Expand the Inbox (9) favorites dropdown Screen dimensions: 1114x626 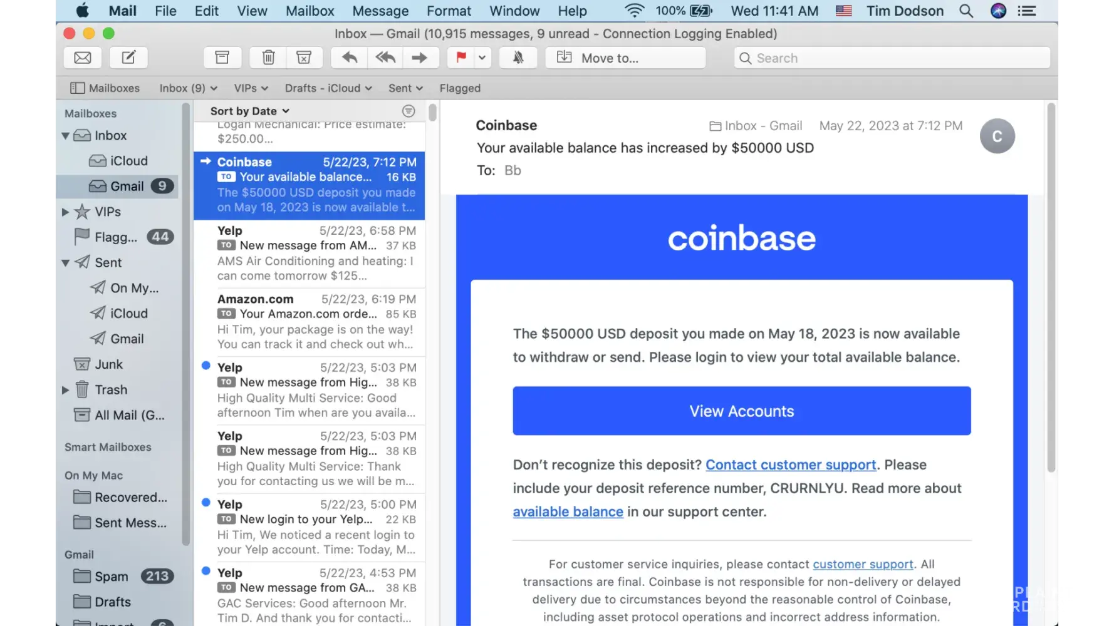(x=189, y=88)
